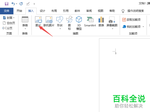The image size is (150, 112).
Task: Open the 帮助 tab
Action: [x=112, y=11]
